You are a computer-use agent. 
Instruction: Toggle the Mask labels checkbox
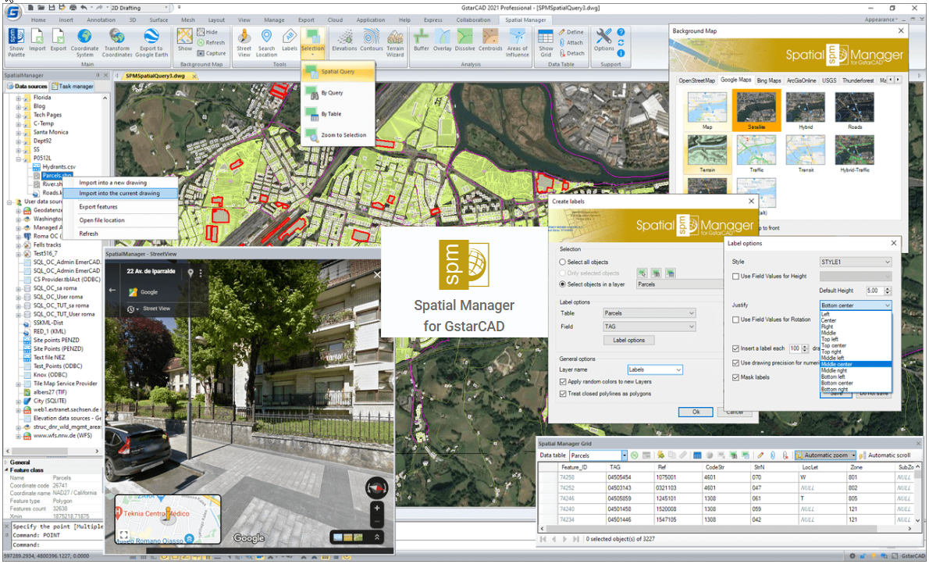pos(735,377)
